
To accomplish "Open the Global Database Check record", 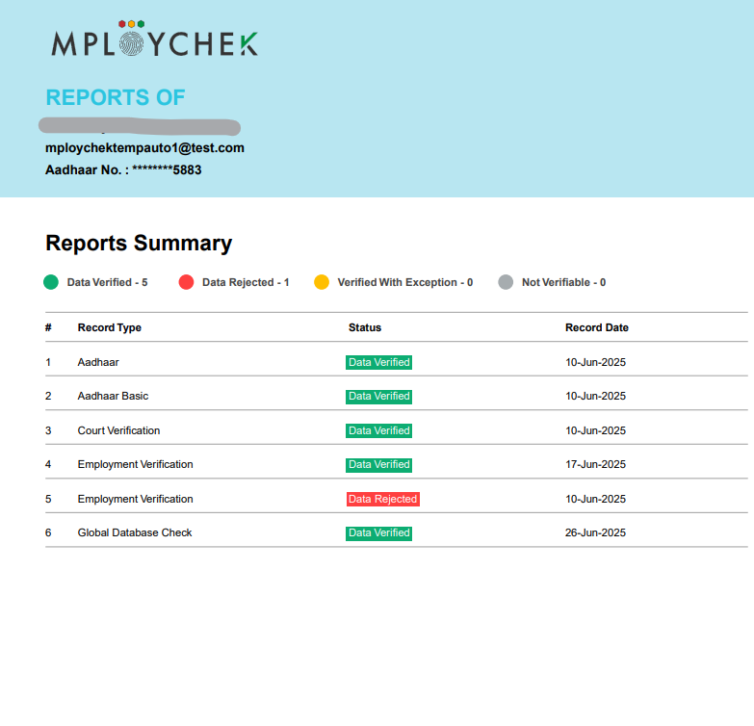I will (x=134, y=532).
